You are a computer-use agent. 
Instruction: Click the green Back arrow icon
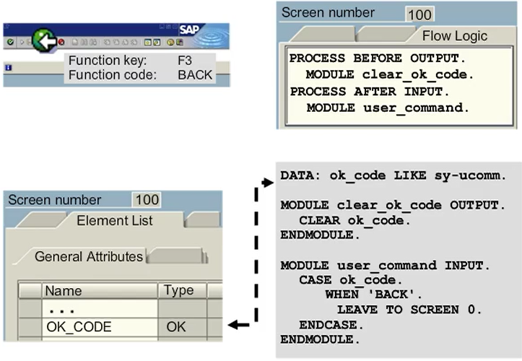[45, 43]
